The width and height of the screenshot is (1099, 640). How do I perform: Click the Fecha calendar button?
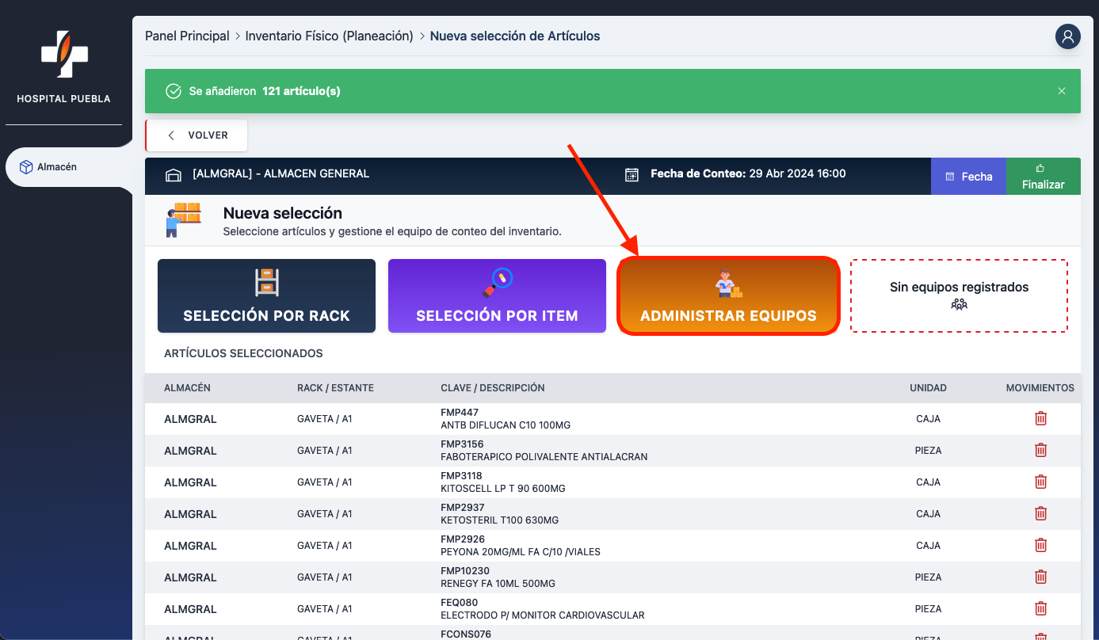tap(967, 177)
